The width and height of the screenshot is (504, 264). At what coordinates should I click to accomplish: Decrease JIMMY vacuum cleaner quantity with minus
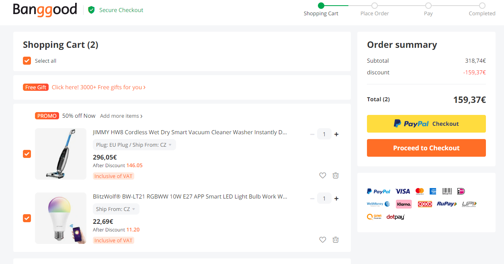(x=312, y=134)
